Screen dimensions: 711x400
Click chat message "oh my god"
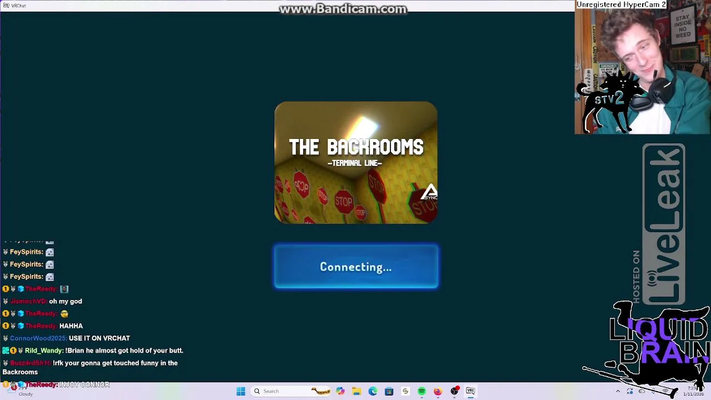coord(66,301)
